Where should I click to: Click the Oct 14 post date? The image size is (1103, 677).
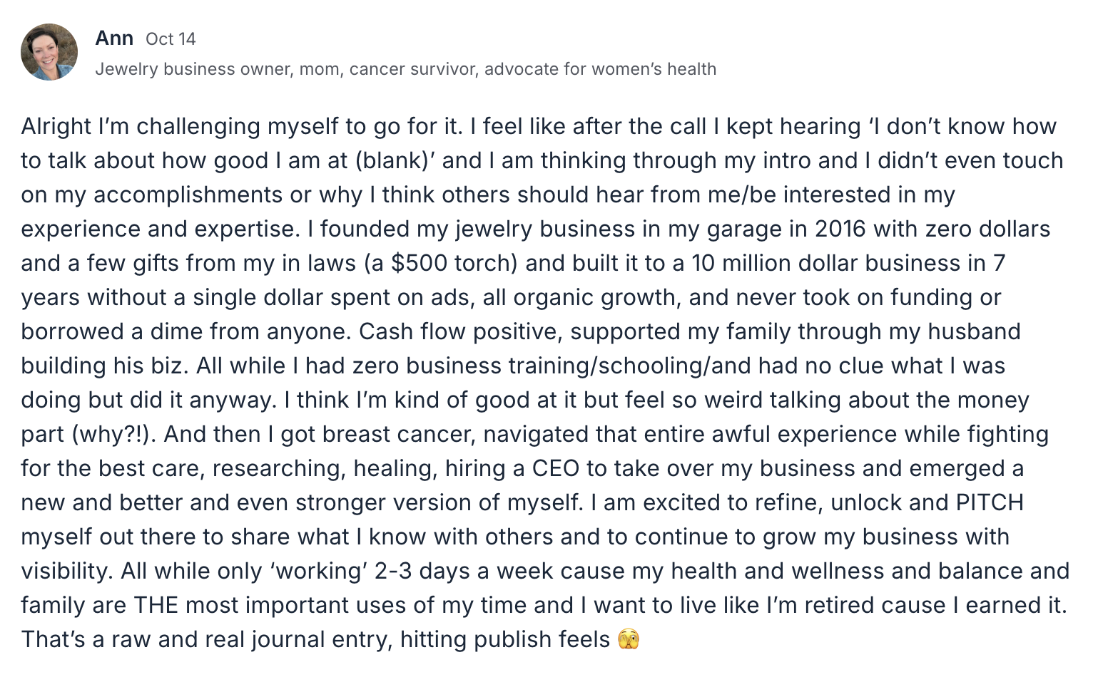pos(171,39)
